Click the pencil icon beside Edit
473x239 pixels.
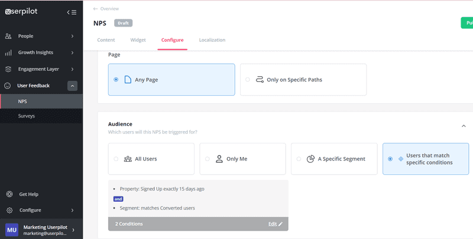coord(280,224)
